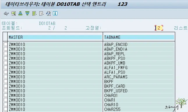Click the CHAR1 cell
This screenshot has width=188, height=112.
point(139,100)
